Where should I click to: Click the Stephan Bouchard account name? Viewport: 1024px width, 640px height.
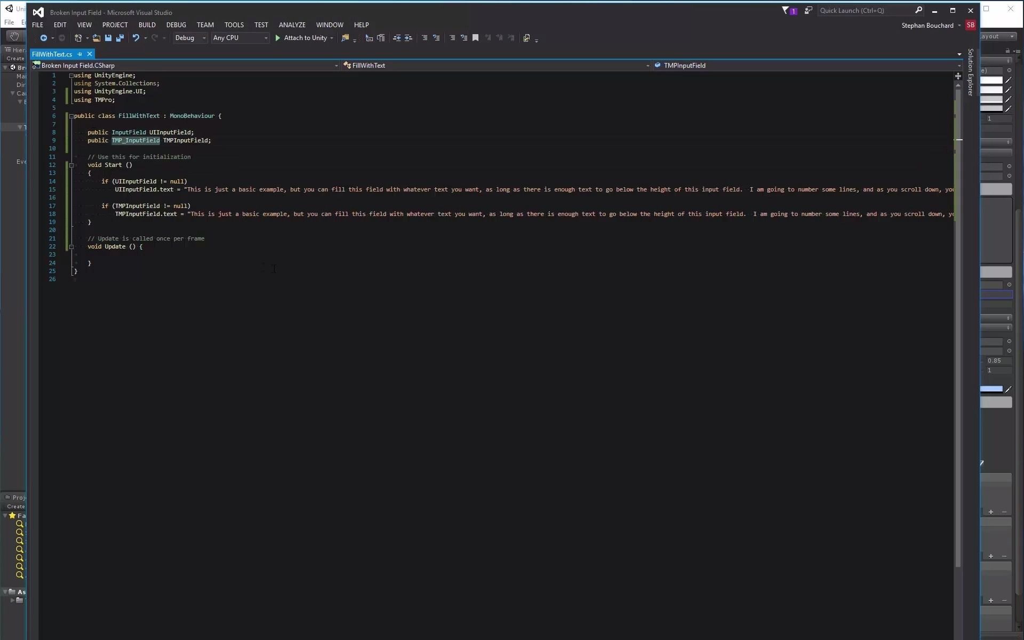click(928, 25)
